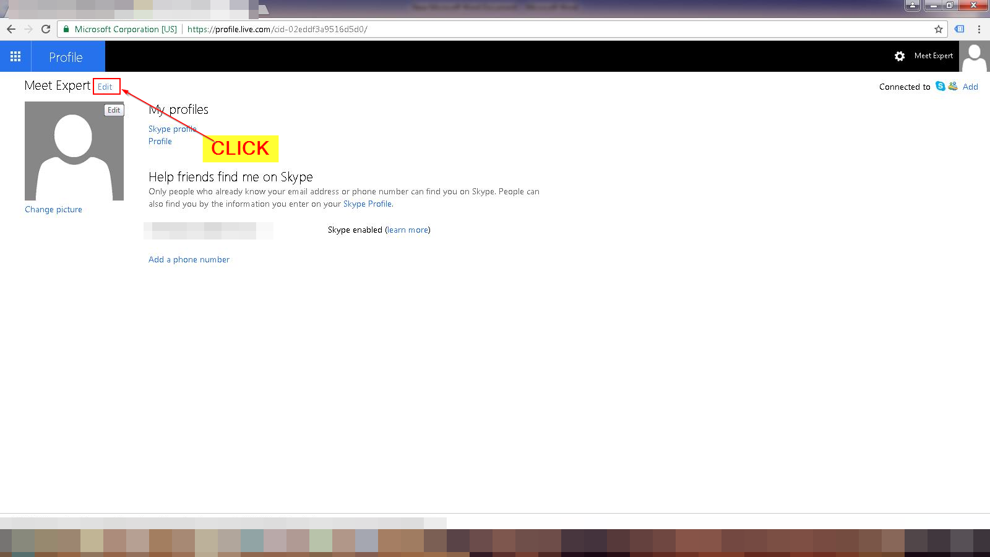Click the Meet Expert page title
990x557 pixels.
coord(58,85)
